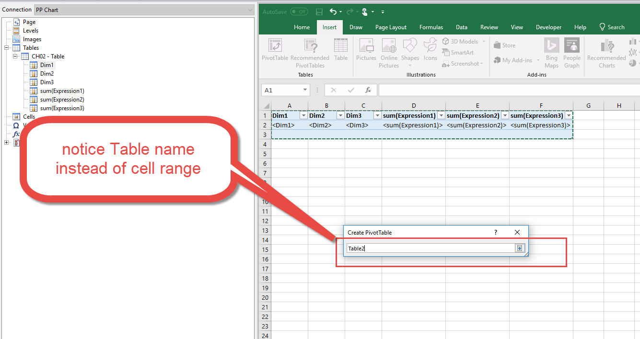Toggle the AutoSave switch
640x339 pixels.
299,11
